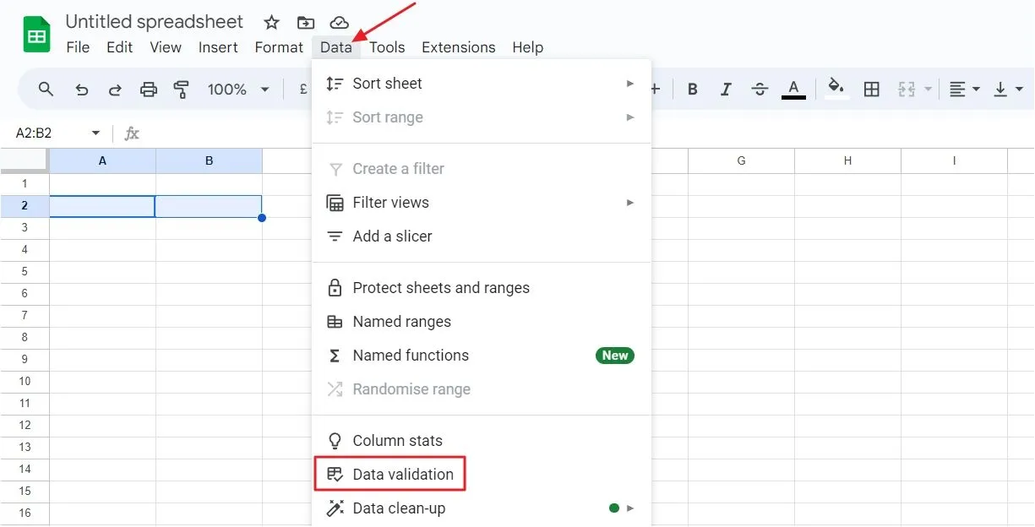Select Data validation
This screenshot has width=1035, height=527.
(x=482, y=475)
